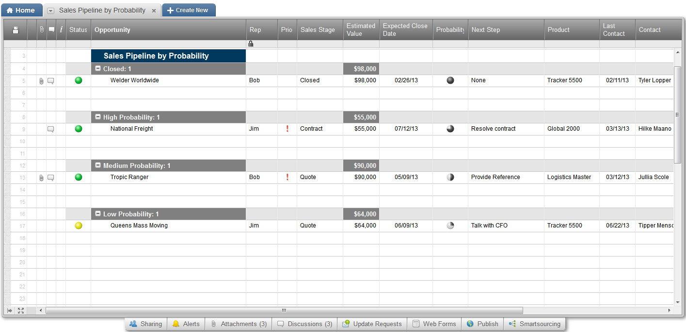Click the yellow status ball for Queens Mass Moving

[x=79, y=226]
